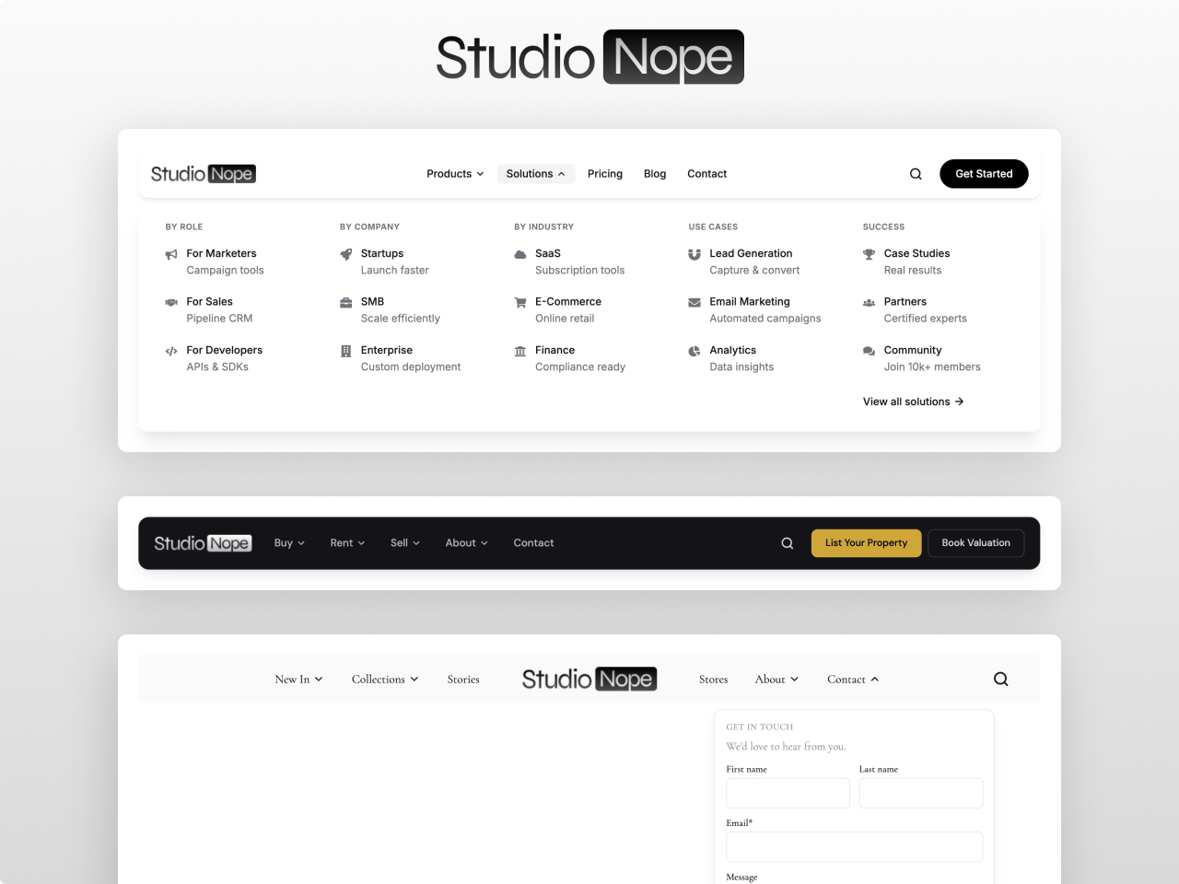This screenshot has height=884, width=1179.
Task: Open the Buy dropdown in dark navbar
Action: [x=289, y=543]
